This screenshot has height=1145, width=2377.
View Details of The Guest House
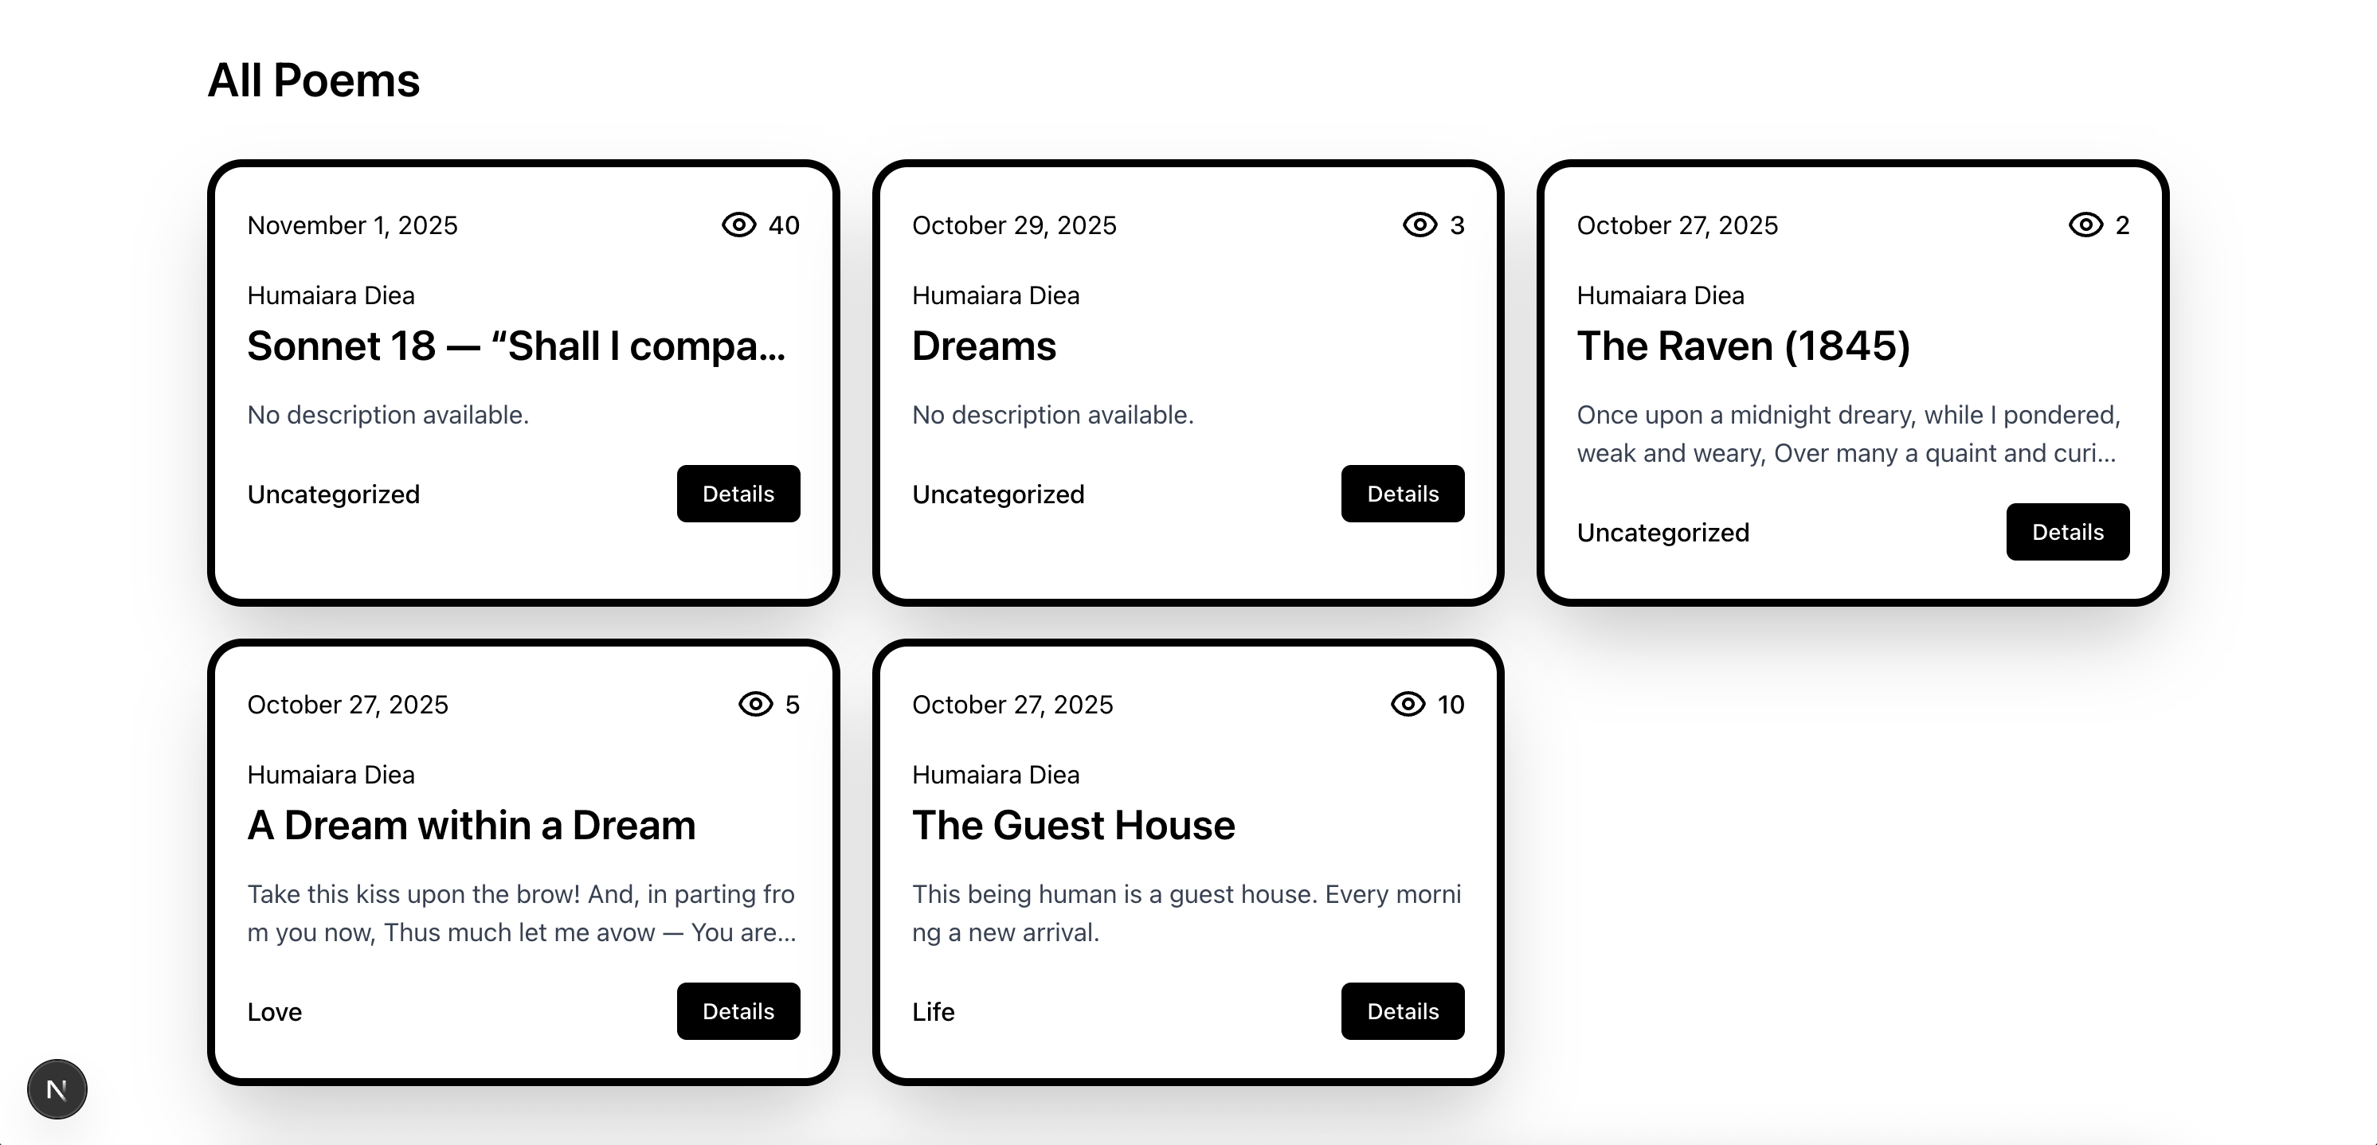pyautogui.click(x=1403, y=1011)
